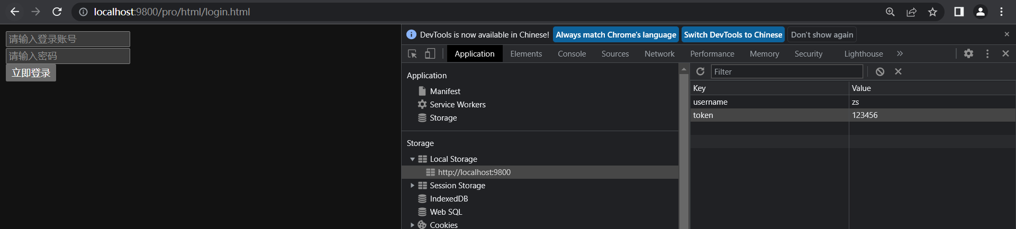Open DevTools settings gear

[968, 53]
